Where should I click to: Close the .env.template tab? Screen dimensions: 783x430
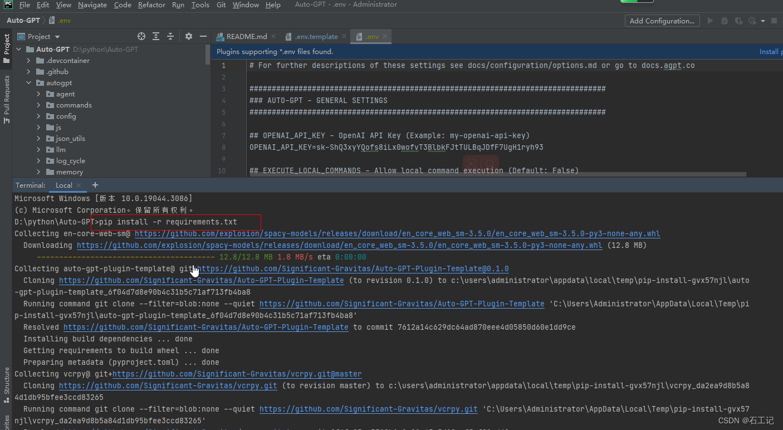[x=344, y=36]
